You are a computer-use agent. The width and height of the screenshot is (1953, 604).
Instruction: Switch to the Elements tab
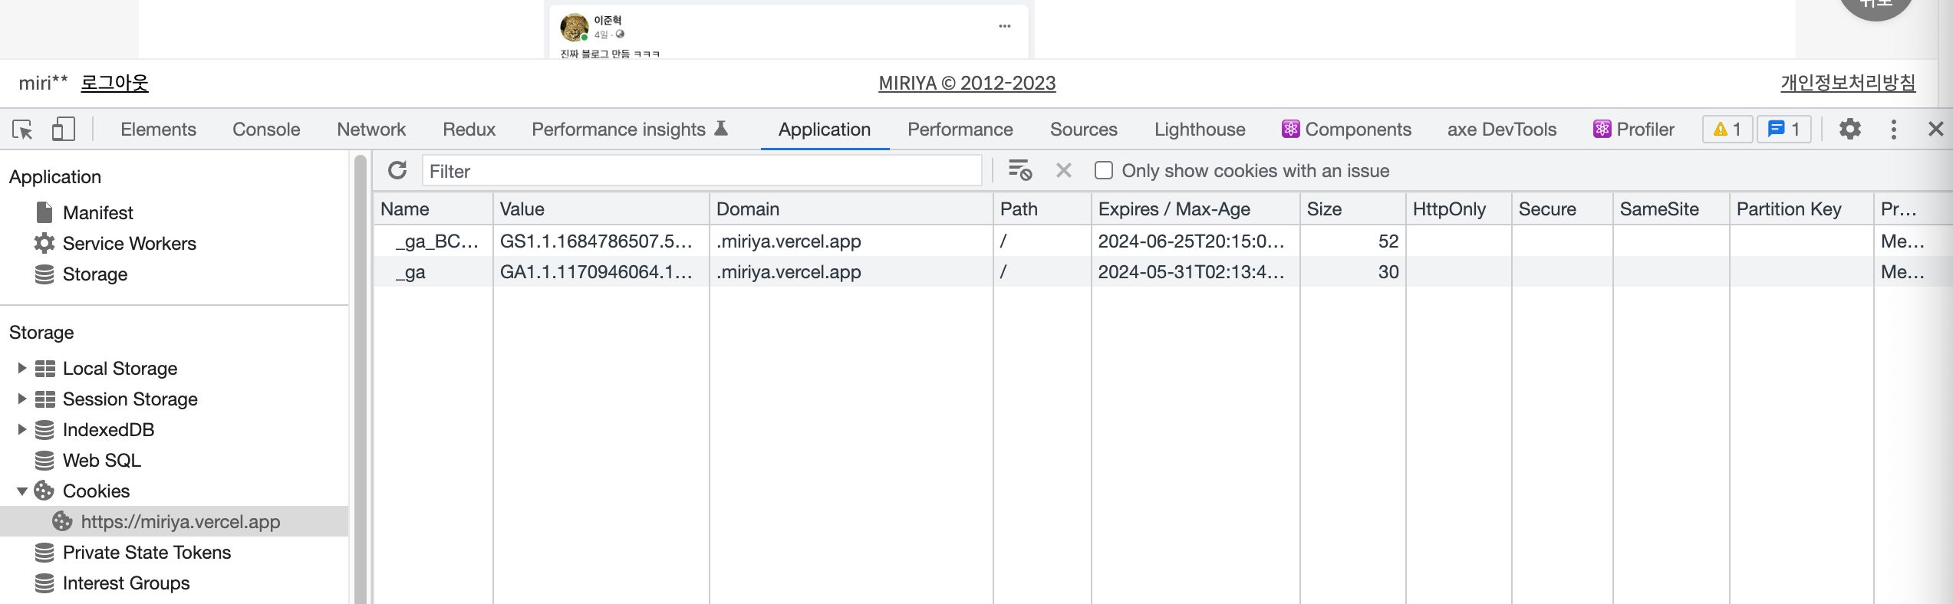(x=158, y=129)
